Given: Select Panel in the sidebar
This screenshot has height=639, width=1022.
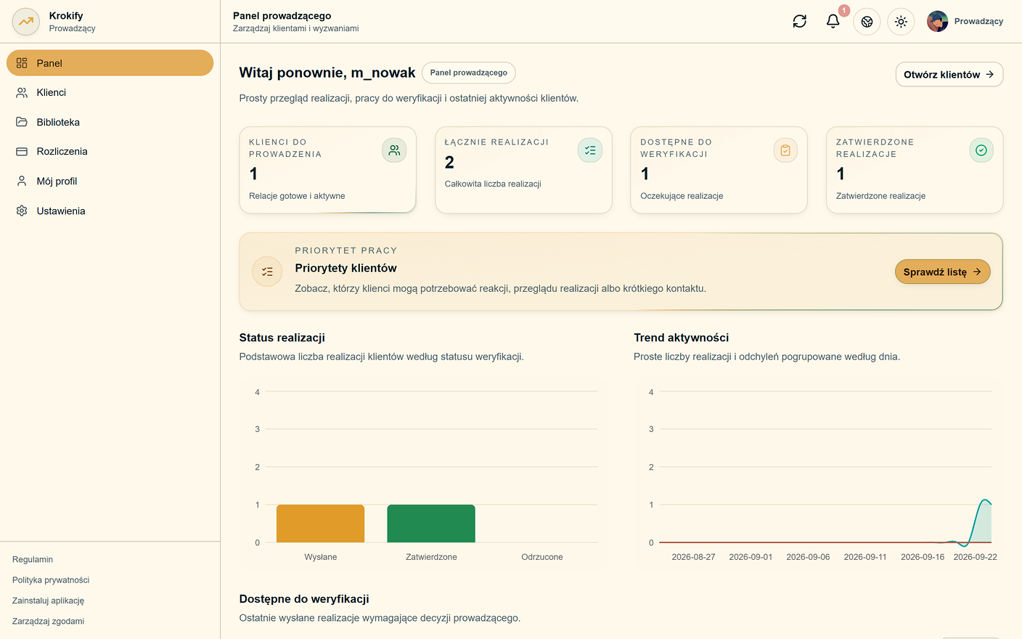Looking at the screenshot, I should (x=110, y=63).
